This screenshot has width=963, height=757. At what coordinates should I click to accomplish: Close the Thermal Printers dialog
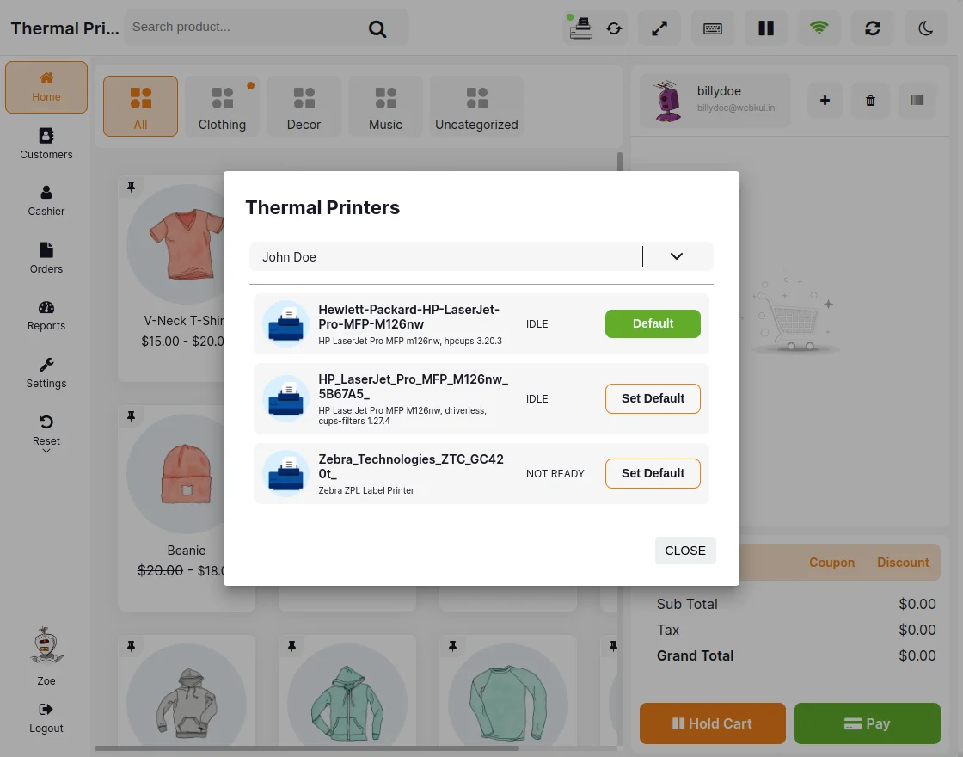[x=685, y=550]
